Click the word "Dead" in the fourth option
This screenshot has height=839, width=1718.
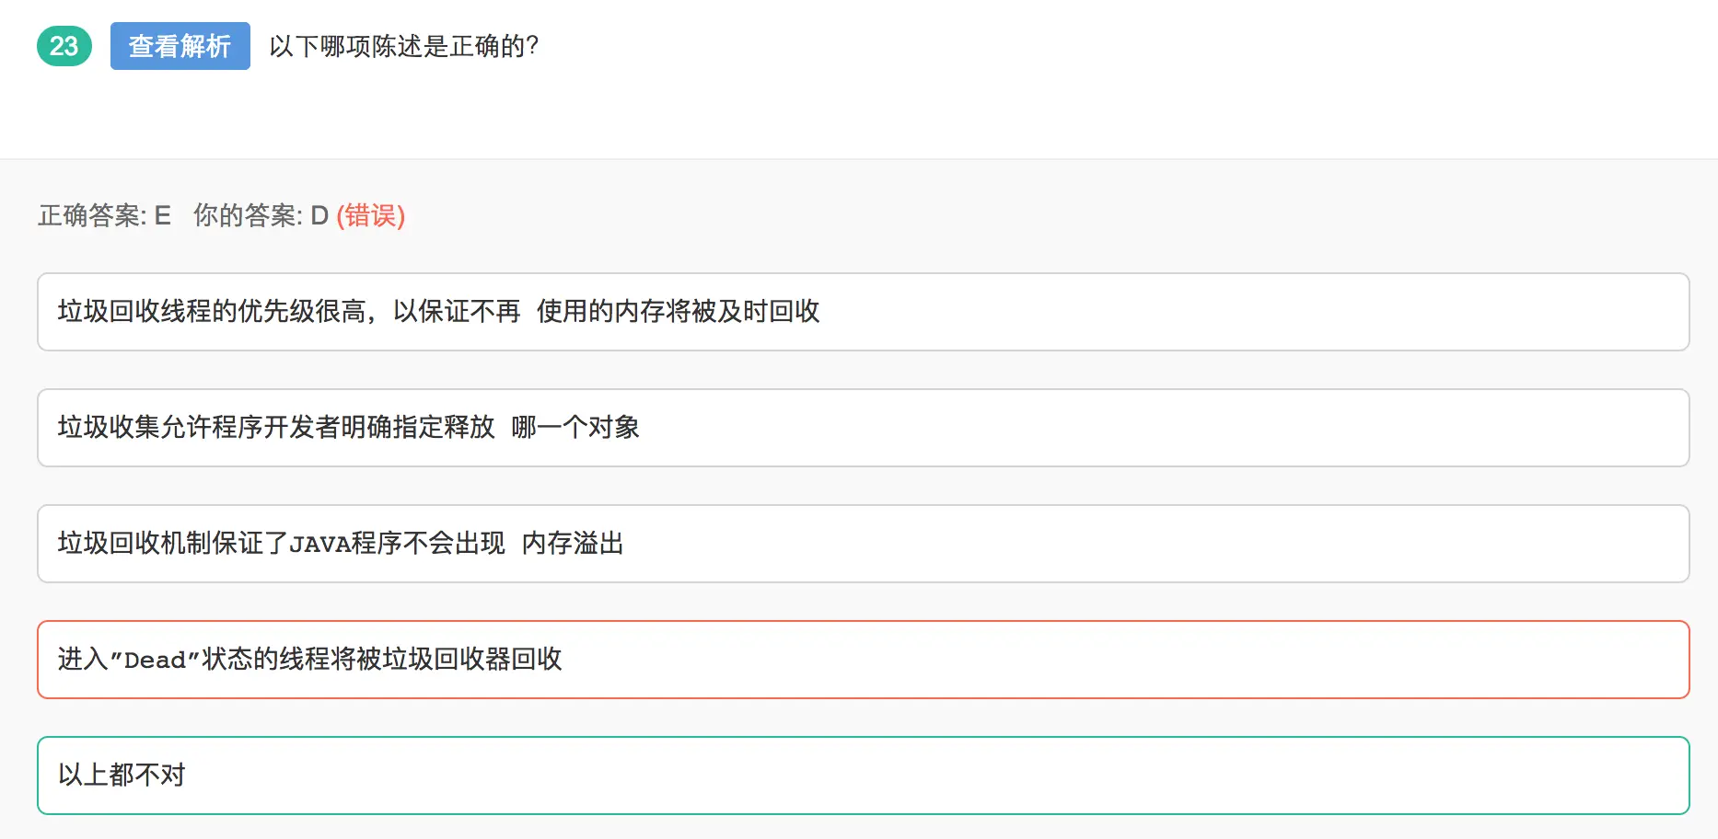(156, 661)
